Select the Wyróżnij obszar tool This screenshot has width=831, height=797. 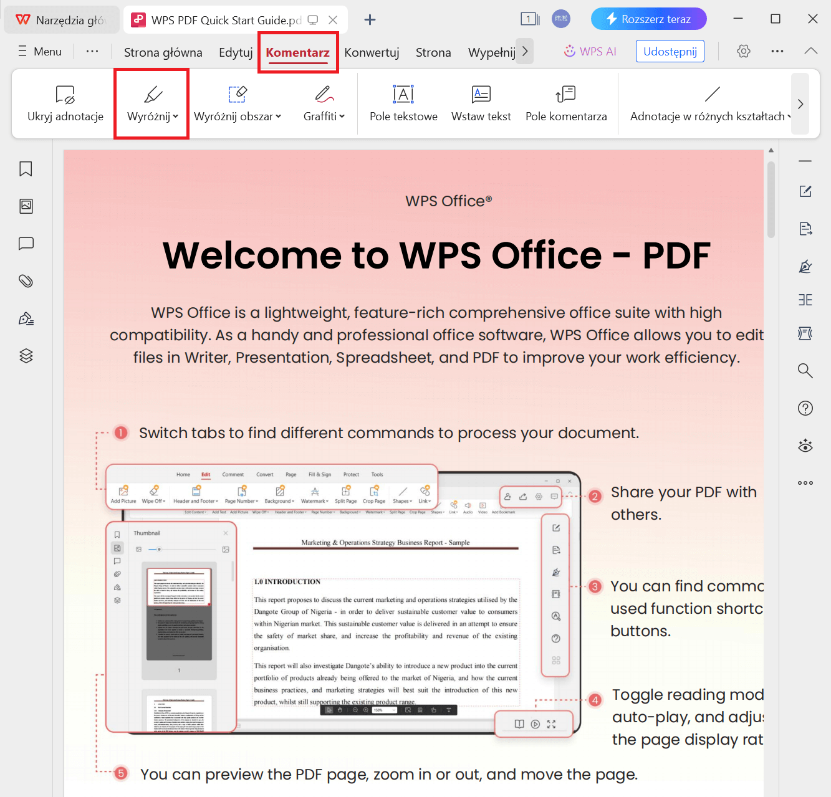point(234,103)
